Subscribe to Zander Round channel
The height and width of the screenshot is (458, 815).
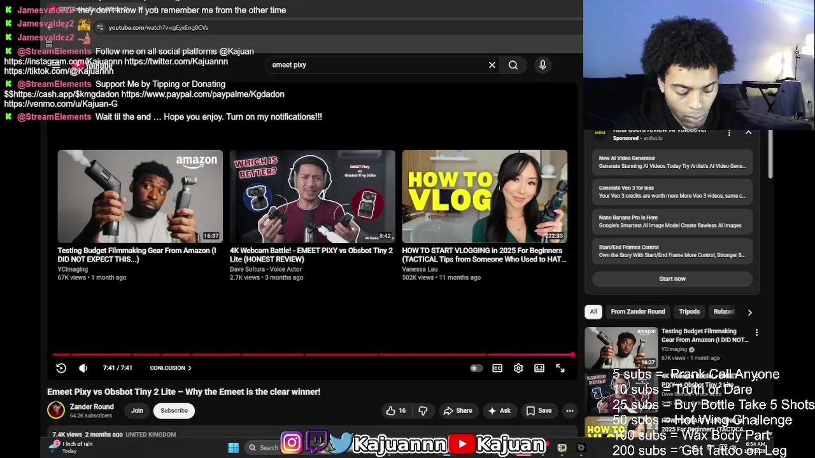pyautogui.click(x=174, y=410)
